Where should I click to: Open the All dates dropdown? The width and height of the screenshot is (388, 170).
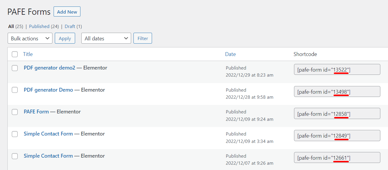pos(106,38)
